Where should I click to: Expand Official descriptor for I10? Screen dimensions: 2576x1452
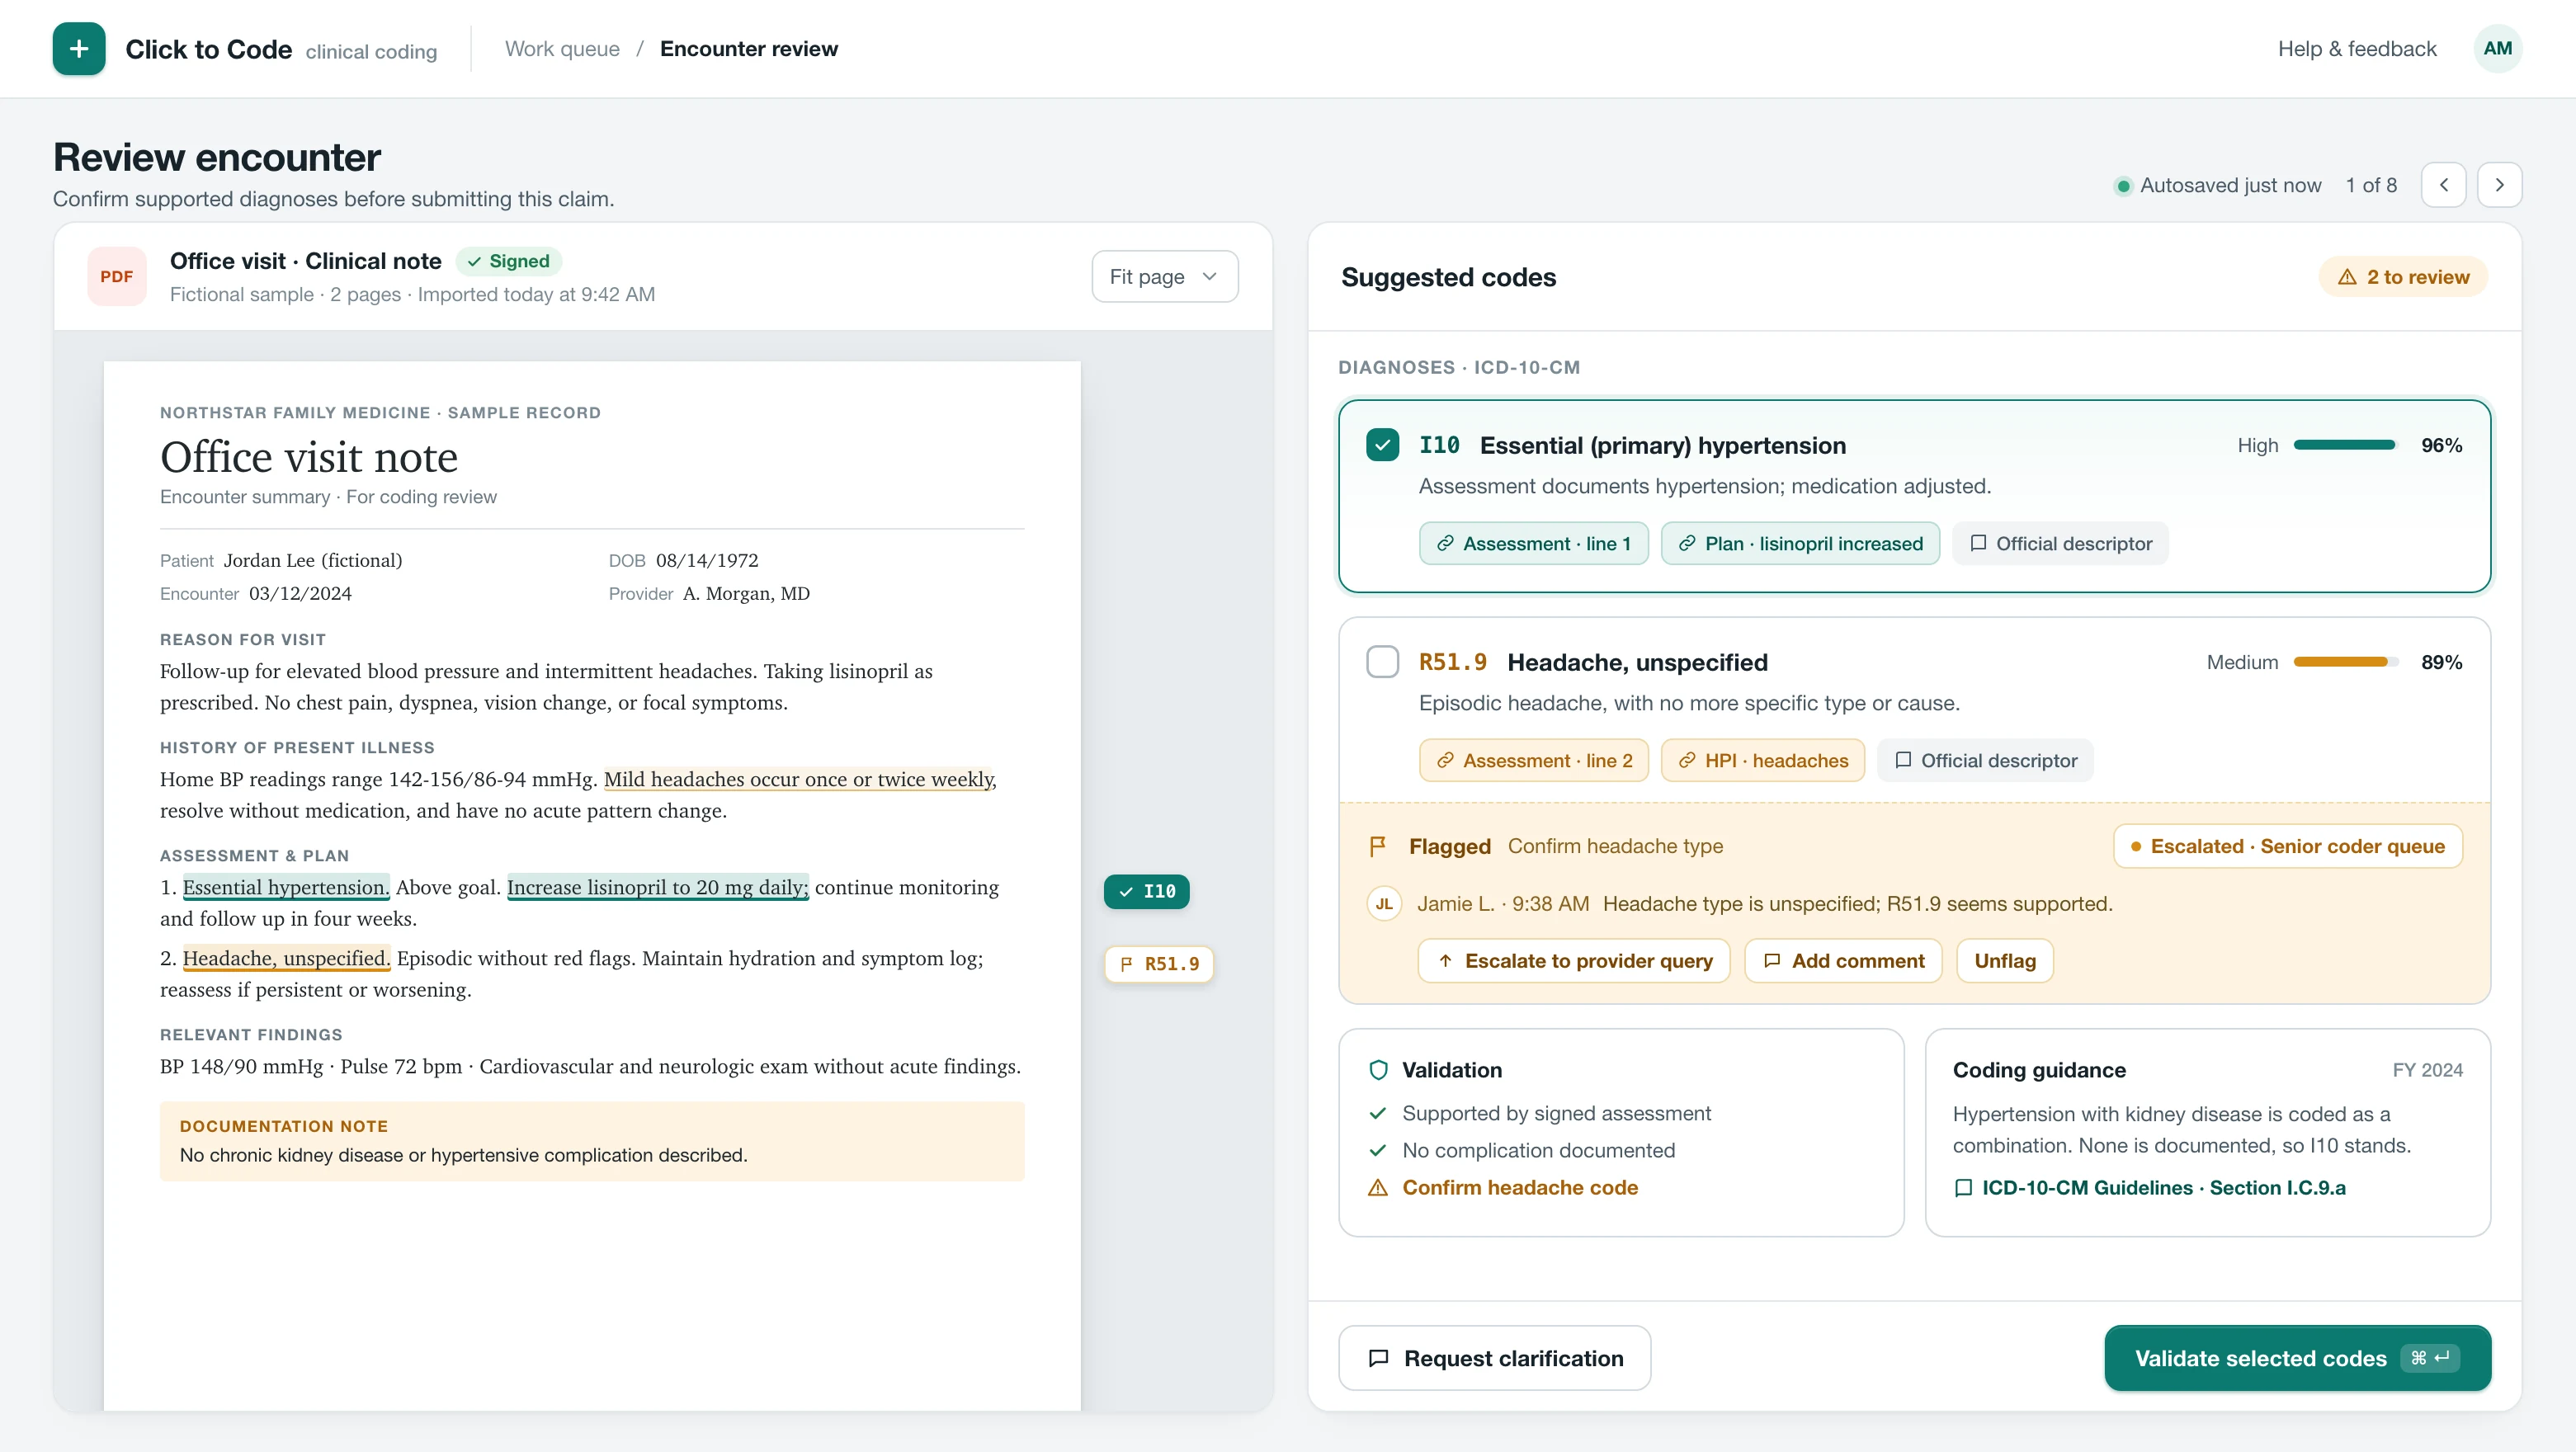[x=2060, y=544]
